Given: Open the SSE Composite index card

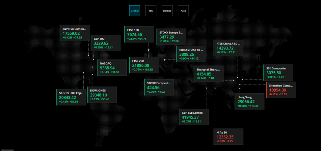Looking at the screenshot, I should coord(278,72).
